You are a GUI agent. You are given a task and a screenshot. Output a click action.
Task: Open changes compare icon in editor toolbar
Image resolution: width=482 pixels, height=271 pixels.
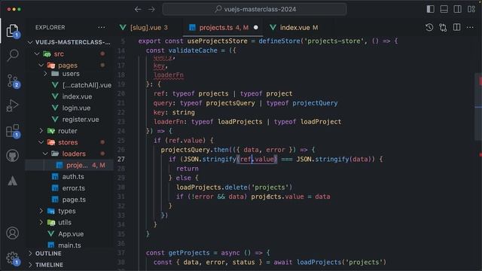pos(443,28)
